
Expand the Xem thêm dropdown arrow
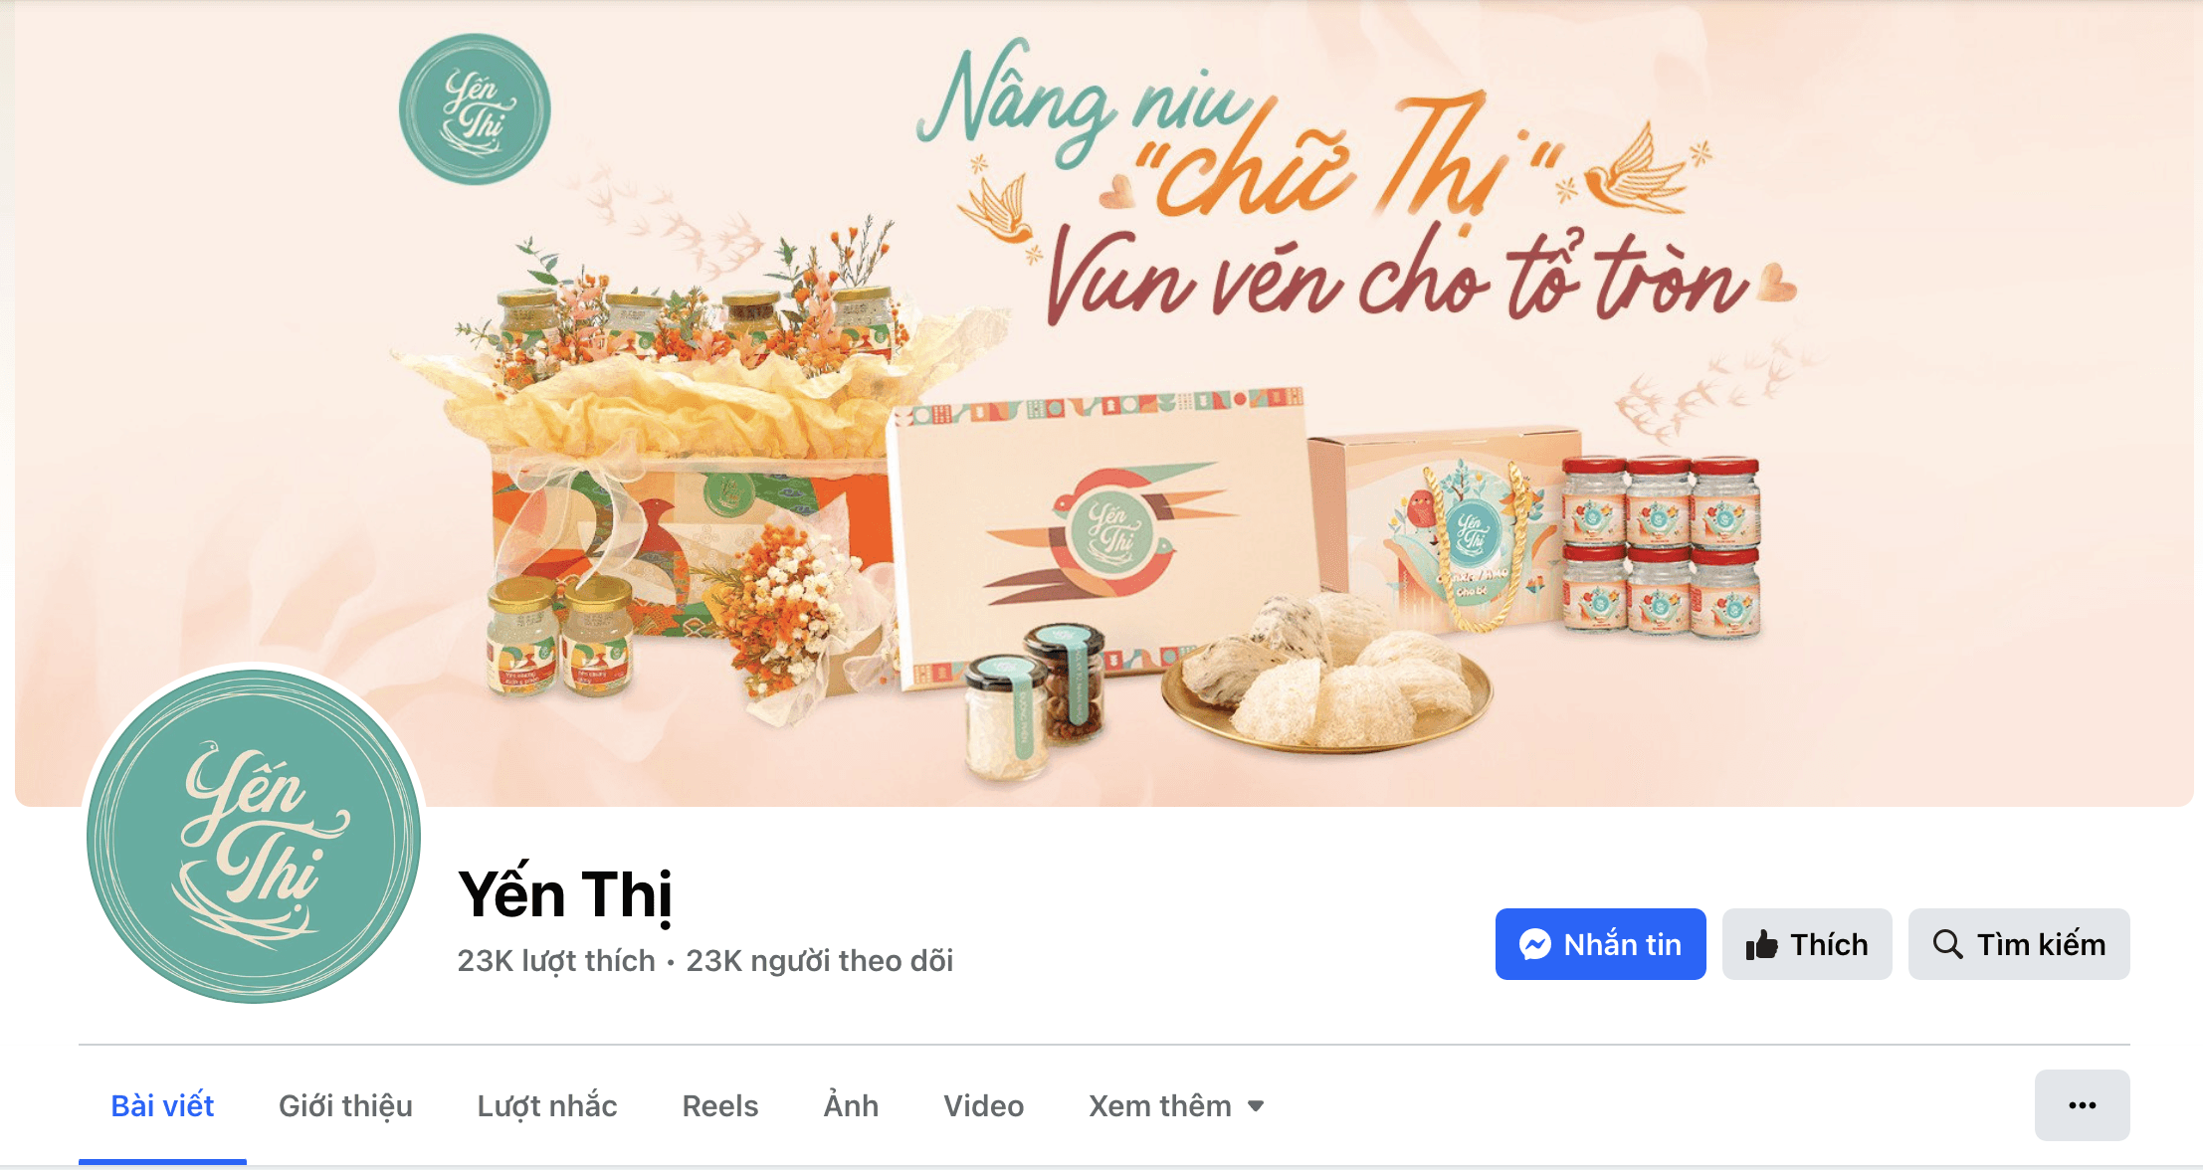click(x=1256, y=1106)
